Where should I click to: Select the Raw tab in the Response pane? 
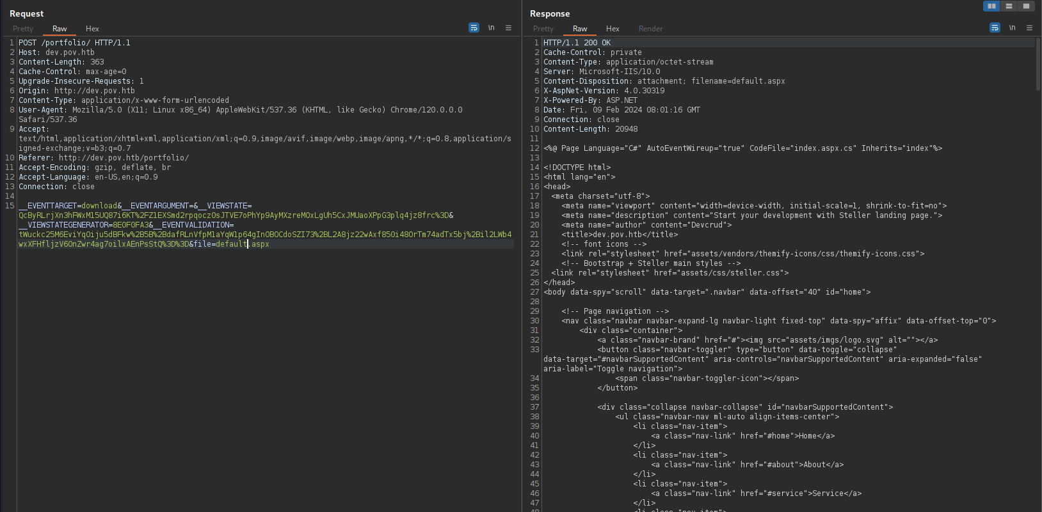tap(580, 29)
